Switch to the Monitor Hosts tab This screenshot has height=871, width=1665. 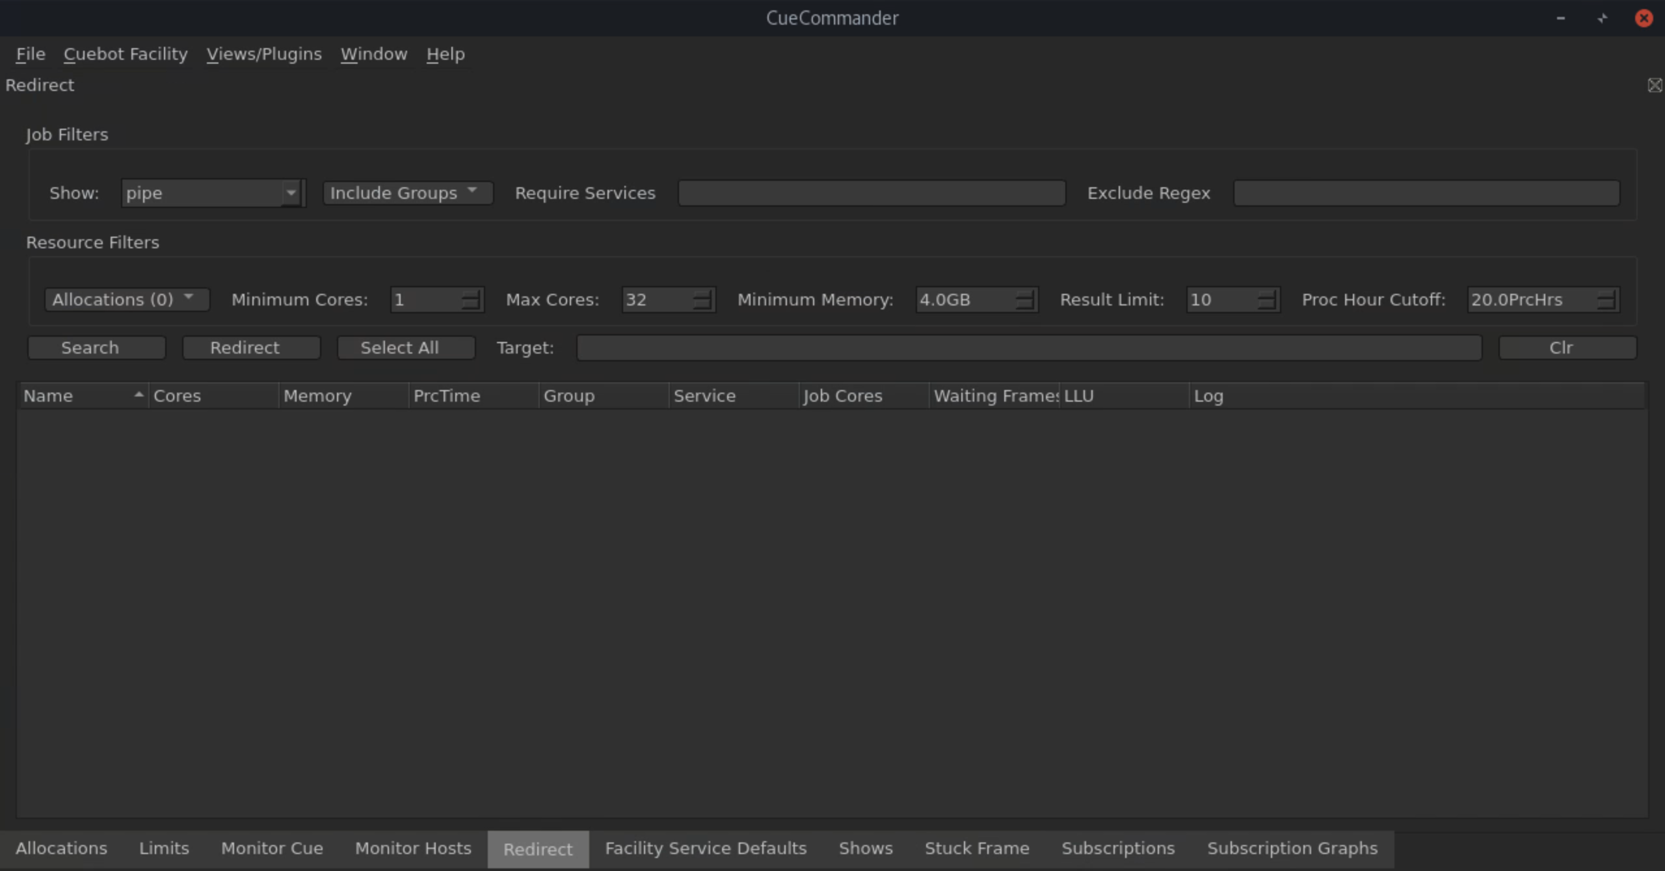pyautogui.click(x=413, y=849)
